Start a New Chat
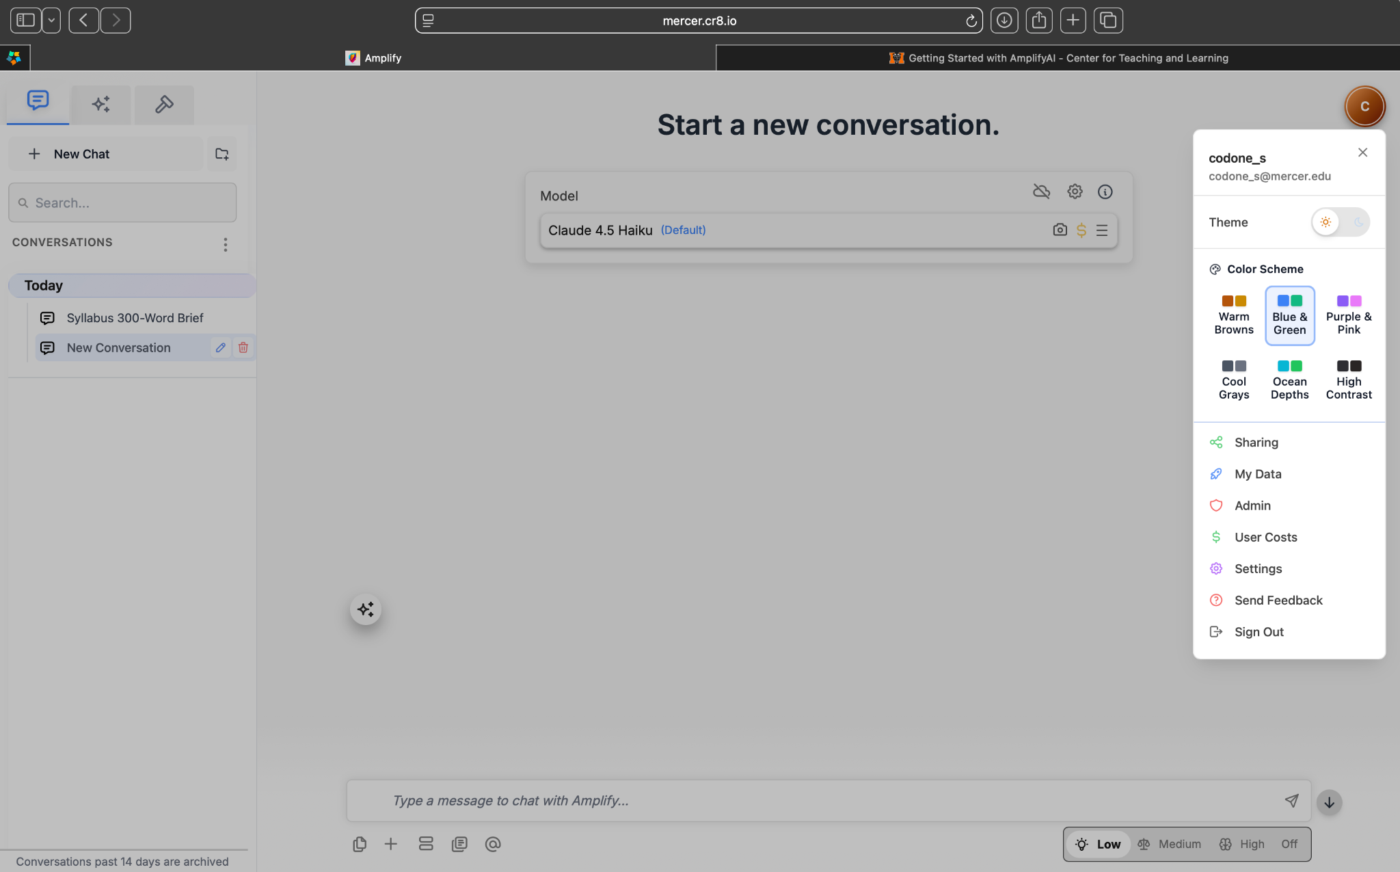Image resolution: width=1400 pixels, height=872 pixels. point(106,154)
